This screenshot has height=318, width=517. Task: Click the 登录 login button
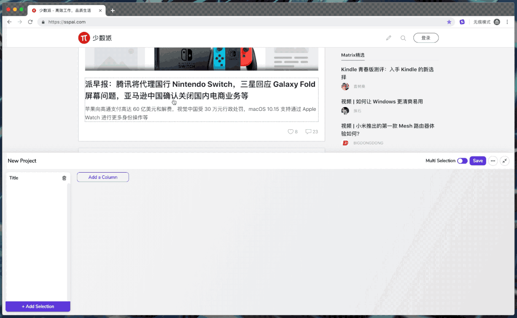click(426, 38)
